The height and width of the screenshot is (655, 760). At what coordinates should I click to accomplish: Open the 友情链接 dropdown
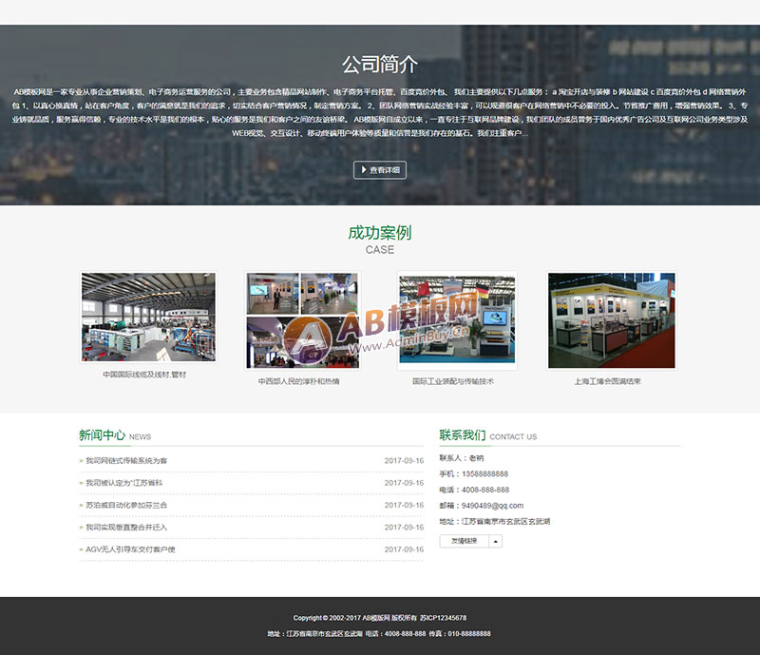(470, 541)
